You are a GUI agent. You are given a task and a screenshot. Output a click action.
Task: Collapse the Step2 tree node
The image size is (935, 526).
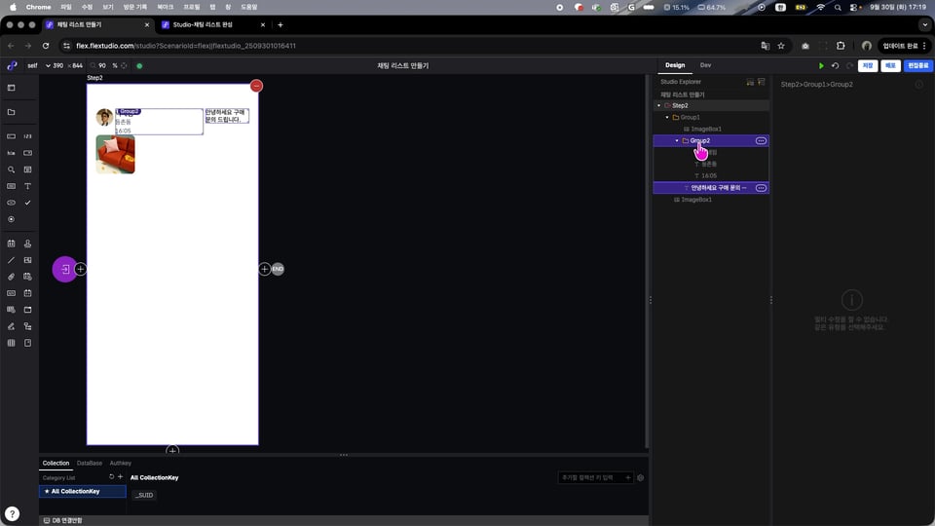pos(658,105)
